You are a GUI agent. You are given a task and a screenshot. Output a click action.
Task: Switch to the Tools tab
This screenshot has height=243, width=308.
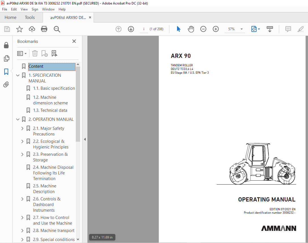click(x=30, y=17)
